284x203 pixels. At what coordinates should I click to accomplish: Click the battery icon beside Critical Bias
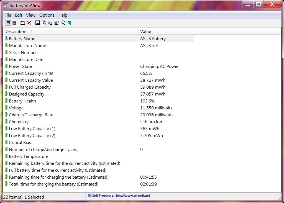point(6,142)
